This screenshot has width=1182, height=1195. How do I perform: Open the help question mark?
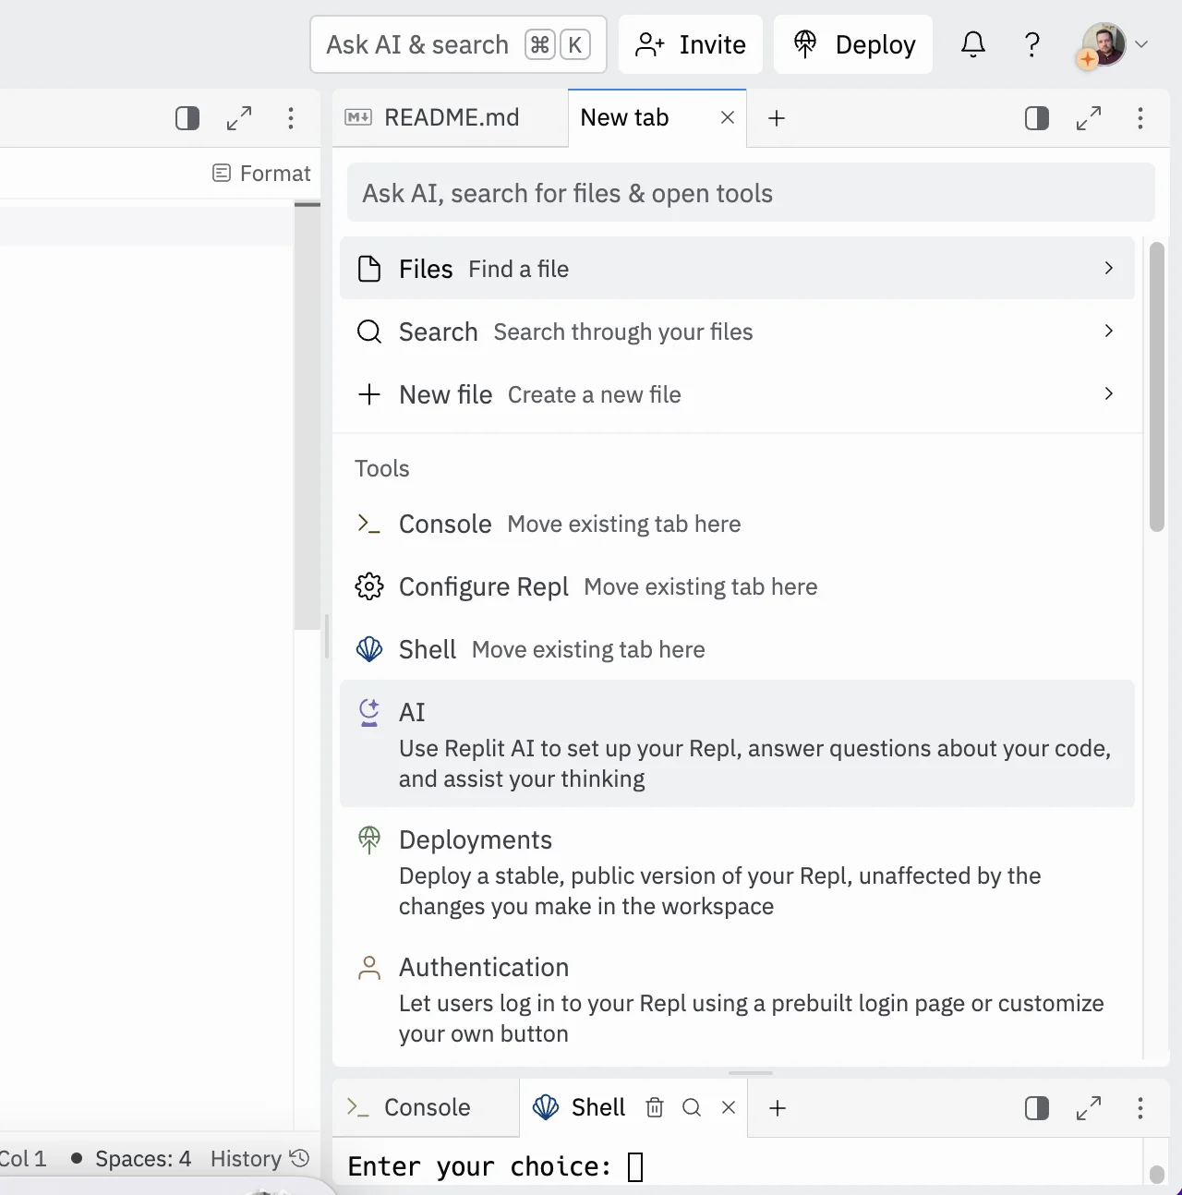1032,44
